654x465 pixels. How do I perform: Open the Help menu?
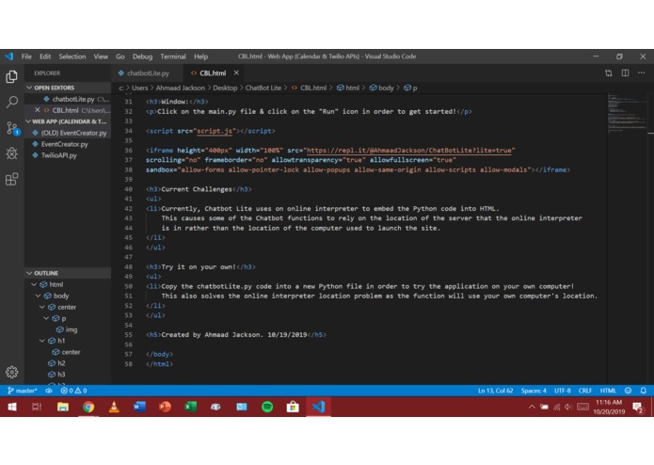(x=200, y=56)
